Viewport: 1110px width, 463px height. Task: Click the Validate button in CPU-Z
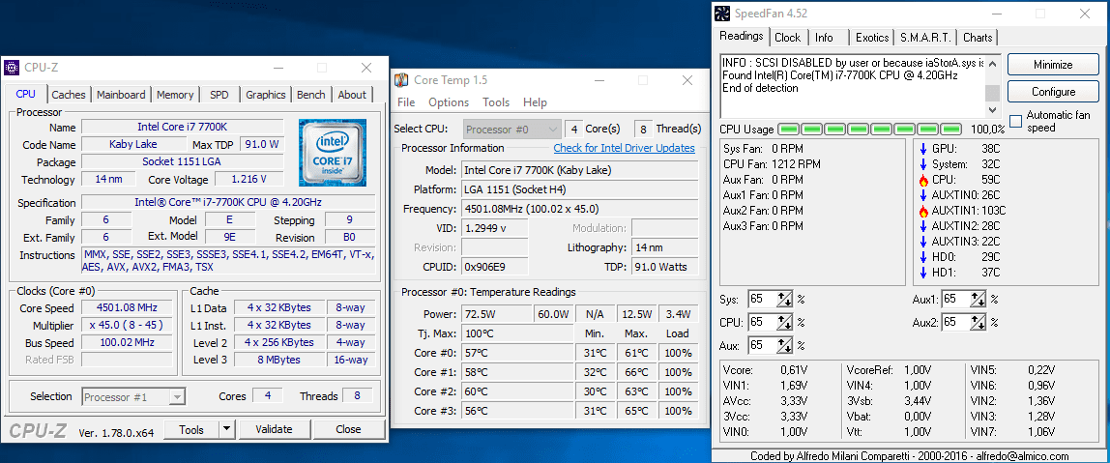tap(274, 429)
